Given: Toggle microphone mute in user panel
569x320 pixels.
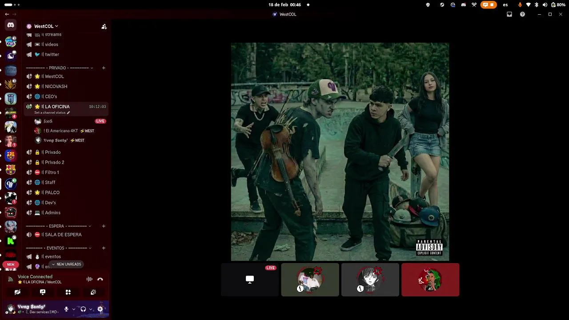Looking at the screenshot, I should click(x=66, y=309).
